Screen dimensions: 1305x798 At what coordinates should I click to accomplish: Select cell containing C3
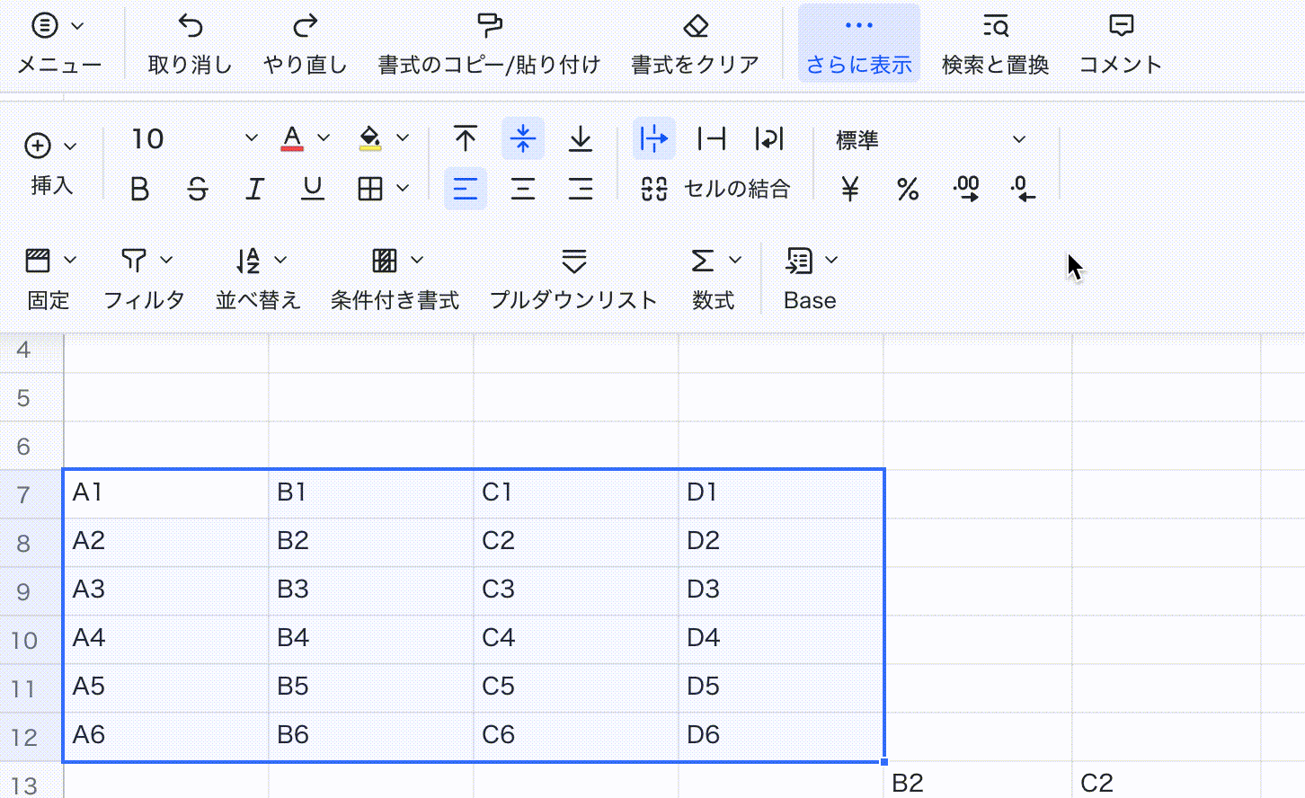click(575, 590)
